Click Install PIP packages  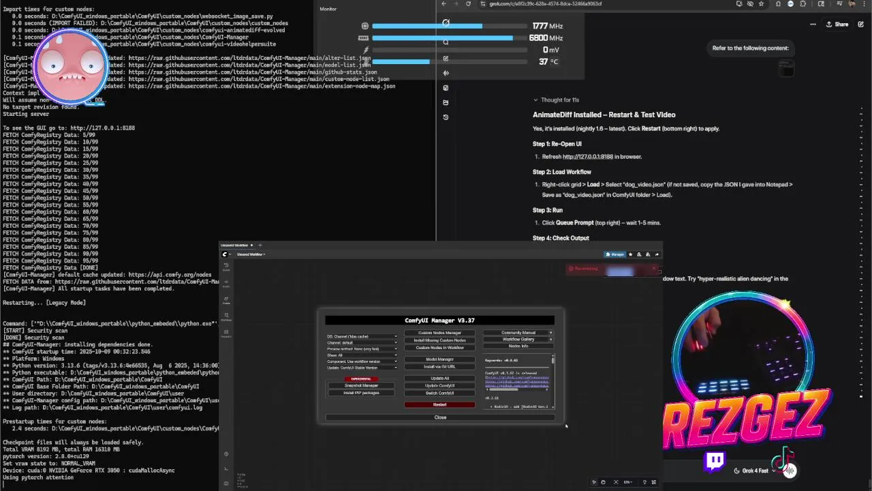click(x=361, y=393)
